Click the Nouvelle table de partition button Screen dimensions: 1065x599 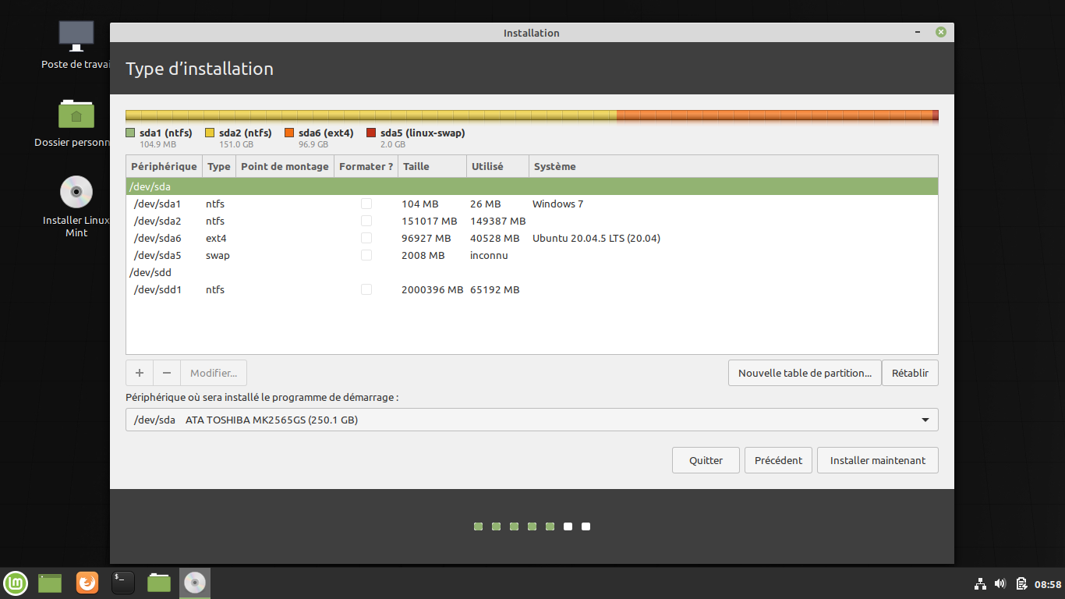[x=805, y=373]
